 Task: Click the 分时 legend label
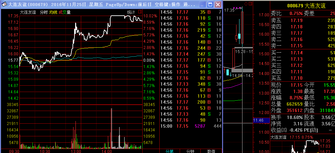point(43,12)
